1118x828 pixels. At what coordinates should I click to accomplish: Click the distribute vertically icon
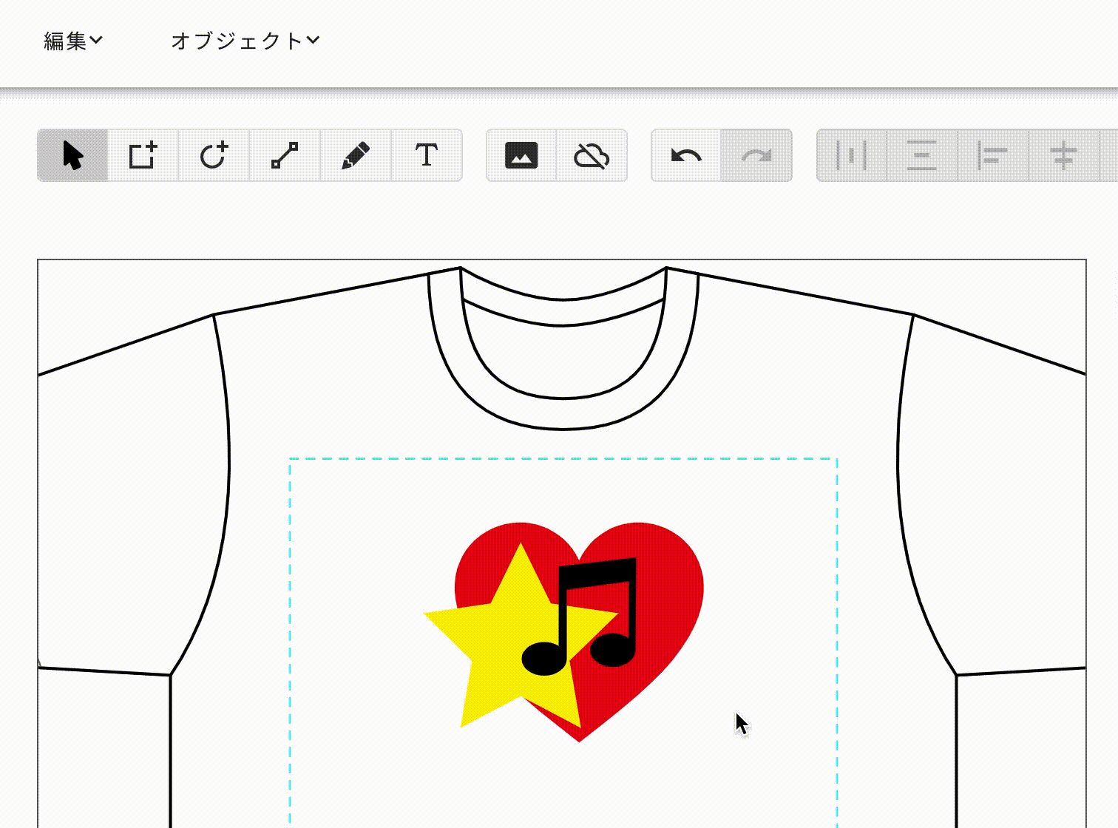921,155
